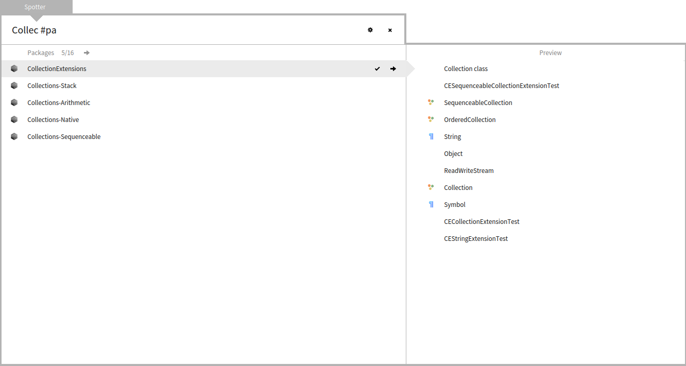This screenshot has height=366, width=686.
Task: Click 'Collection class' in preview
Action: pyautogui.click(x=466, y=68)
